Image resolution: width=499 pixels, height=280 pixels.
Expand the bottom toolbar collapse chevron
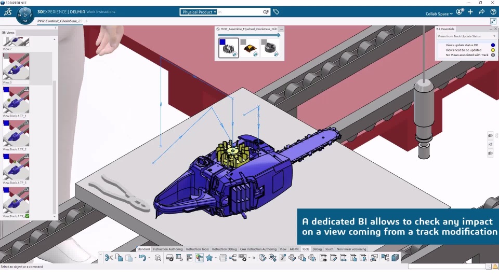[x=100, y=255]
